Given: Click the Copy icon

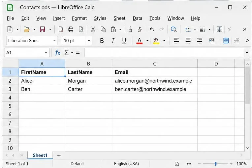Looking at the screenshot, I should 103,29.
